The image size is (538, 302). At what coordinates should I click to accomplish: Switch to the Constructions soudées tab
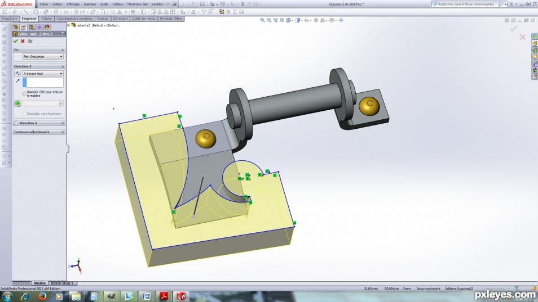[74, 19]
